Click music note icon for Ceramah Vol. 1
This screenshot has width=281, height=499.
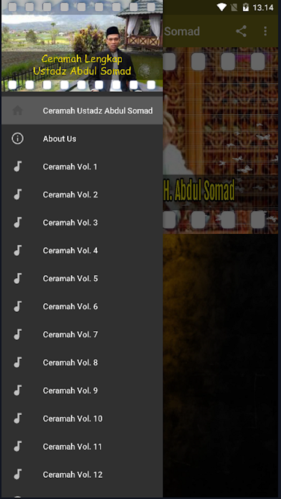(17, 167)
